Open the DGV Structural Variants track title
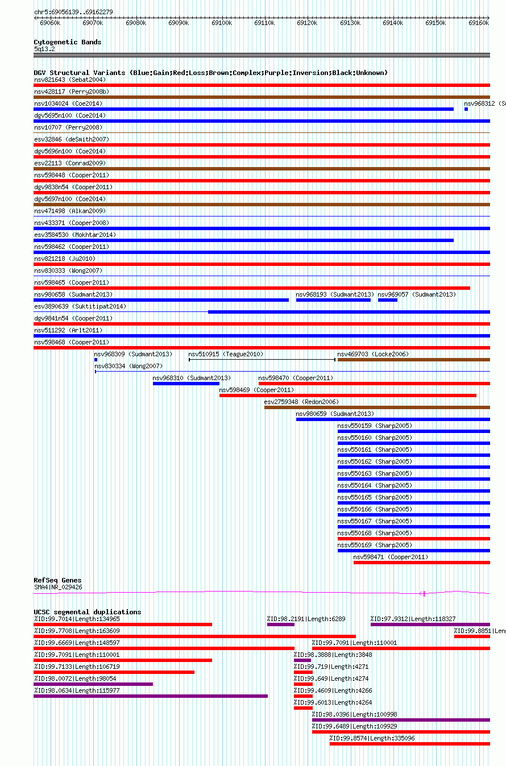Viewport: 506px width, 766px height. pos(211,73)
